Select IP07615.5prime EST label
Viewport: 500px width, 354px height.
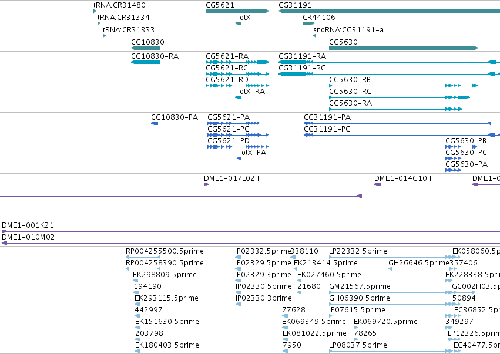[357, 310]
